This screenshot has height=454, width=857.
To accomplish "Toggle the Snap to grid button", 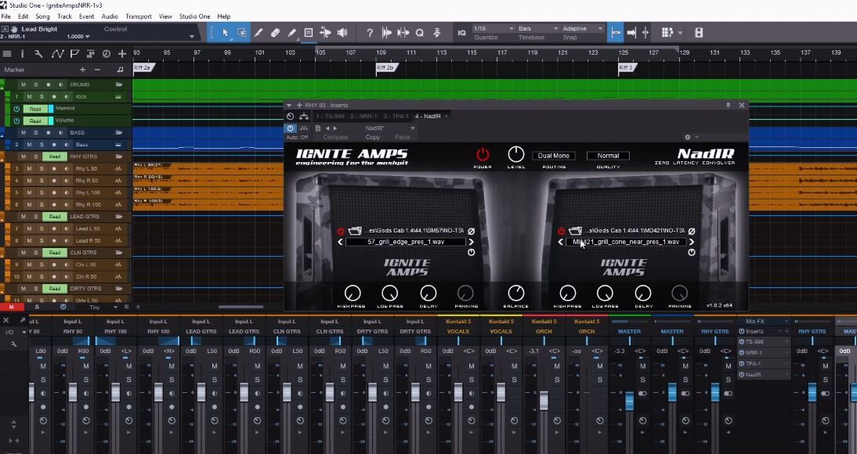I will pos(615,33).
